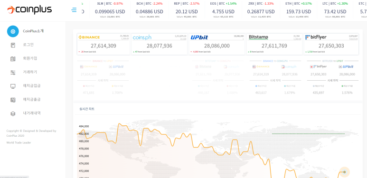Select the 1.576% profit rate value
Image resolution: width=367 pixels, height=178 pixels.
tap(347, 93)
